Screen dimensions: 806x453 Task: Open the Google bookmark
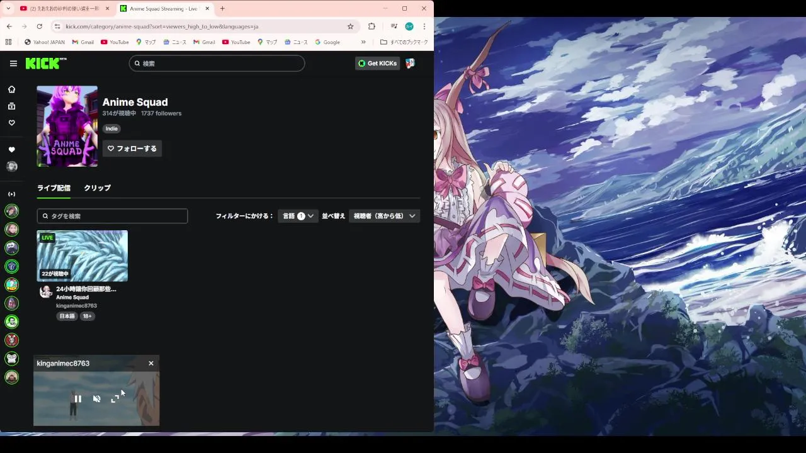click(x=327, y=42)
